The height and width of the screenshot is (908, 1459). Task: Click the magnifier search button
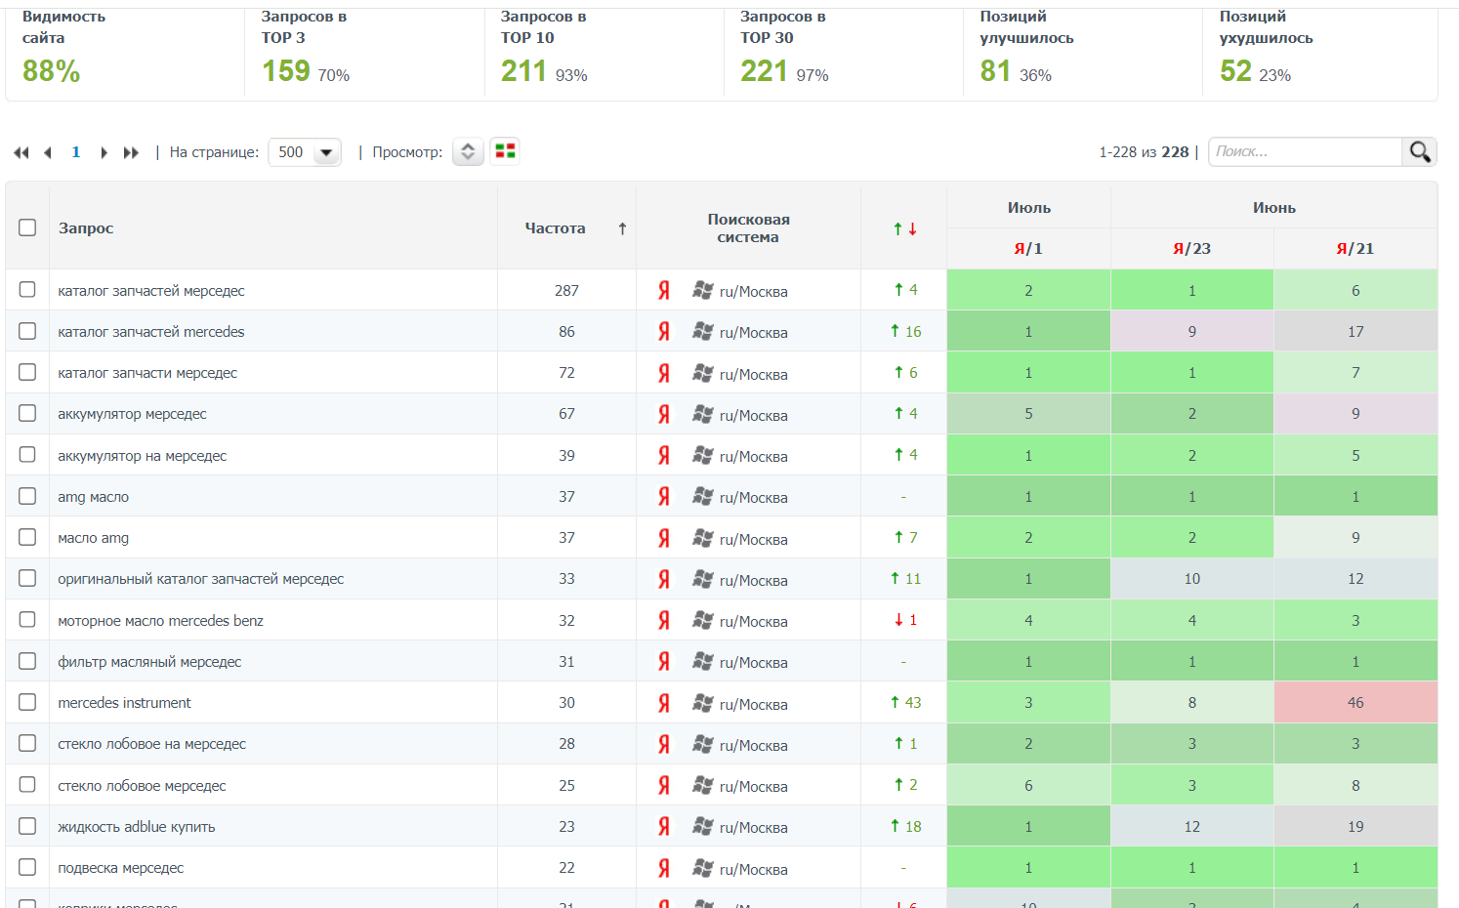point(1420,151)
